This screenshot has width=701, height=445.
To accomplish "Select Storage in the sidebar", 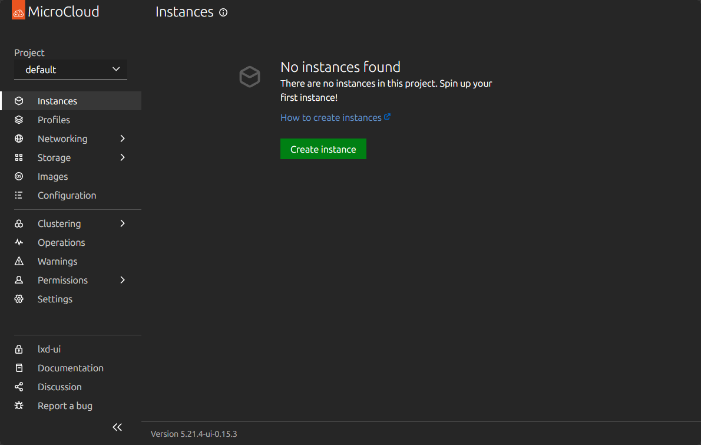I will pyautogui.click(x=71, y=157).
